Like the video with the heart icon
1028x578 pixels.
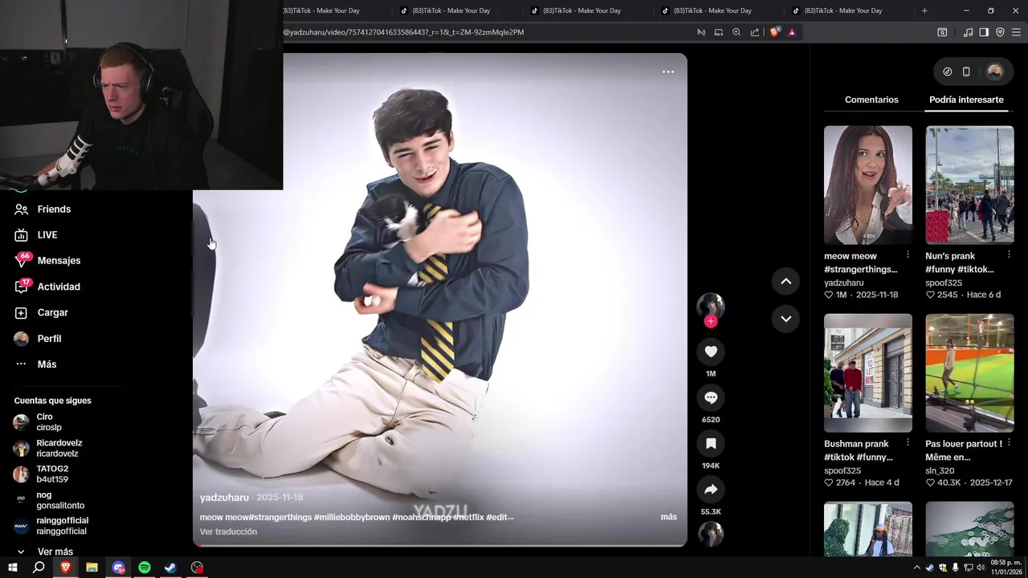tap(711, 352)
